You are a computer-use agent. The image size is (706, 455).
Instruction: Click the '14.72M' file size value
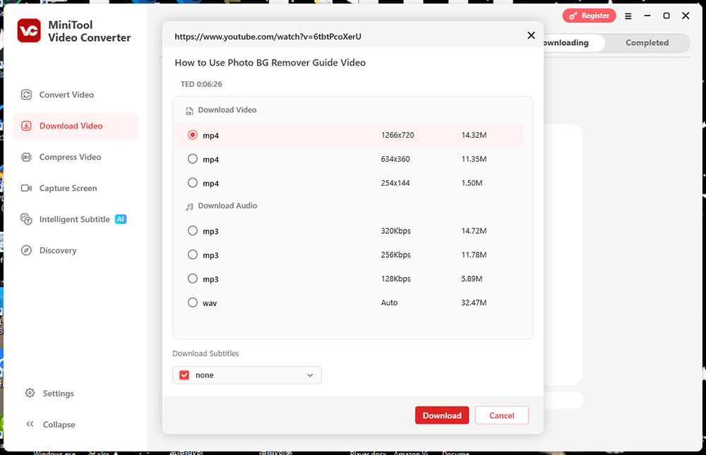tap(474, 230)
